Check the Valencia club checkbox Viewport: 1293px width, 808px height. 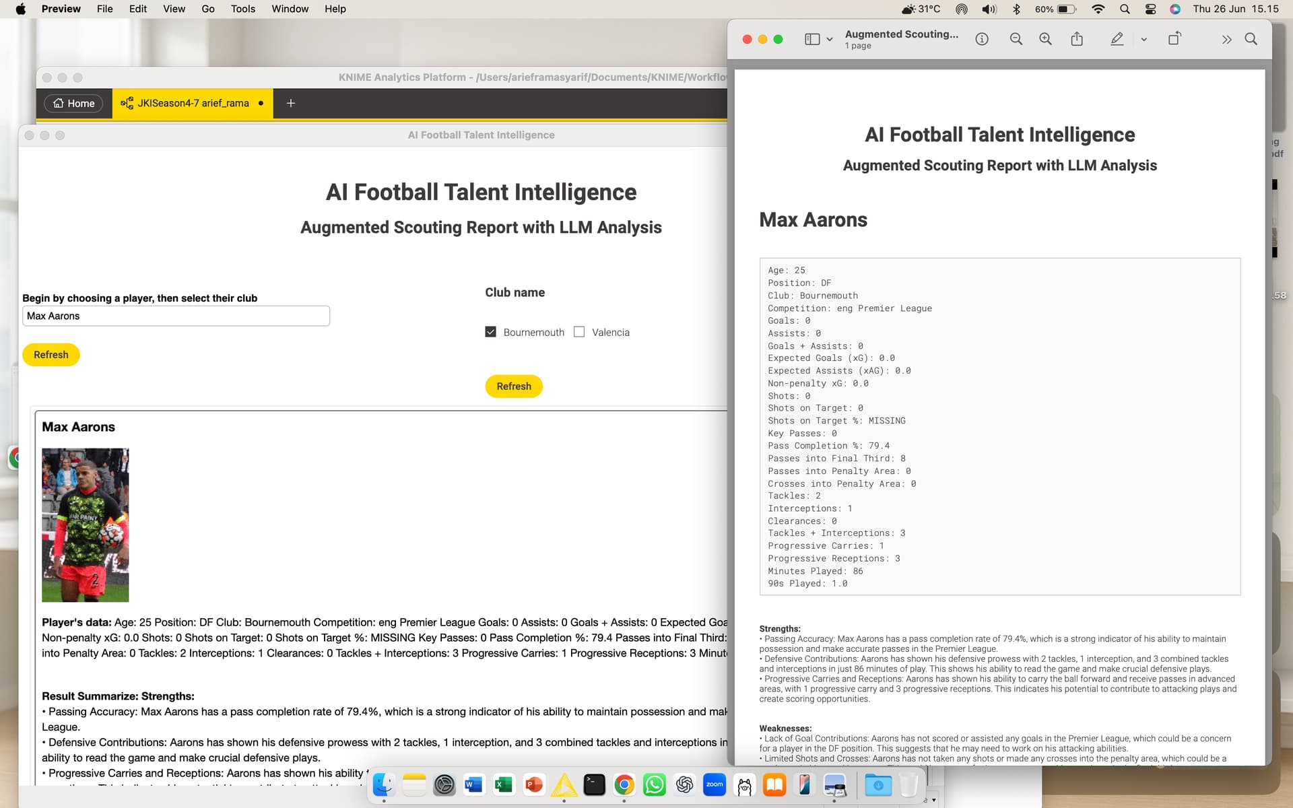[579, 332]
